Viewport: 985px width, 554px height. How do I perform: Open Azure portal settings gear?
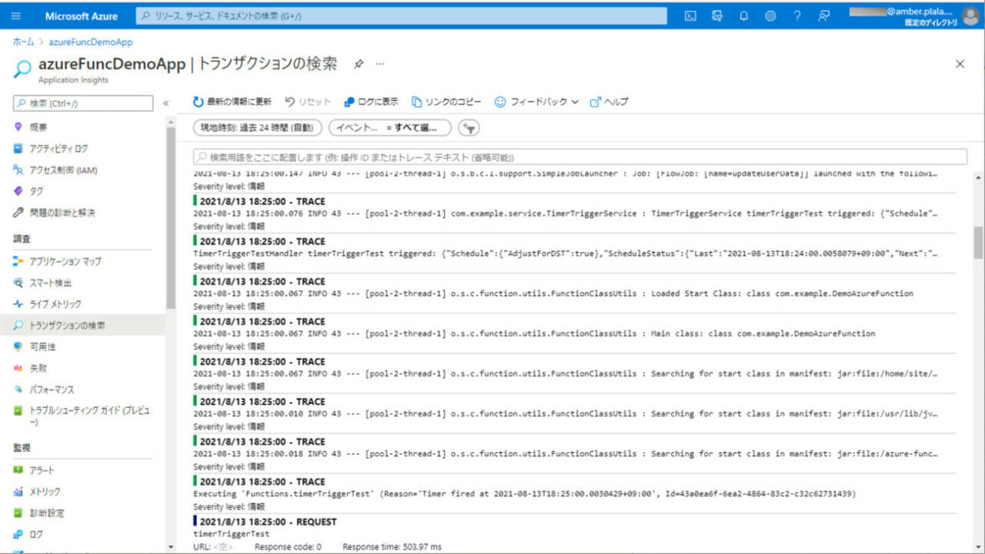point(770,15)
